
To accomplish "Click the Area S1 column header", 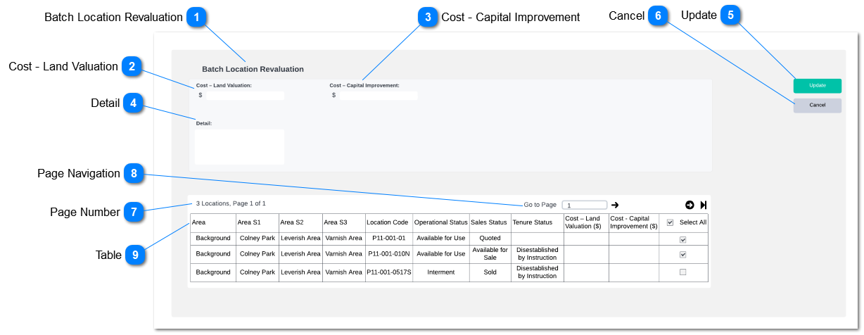I will click(x=258, y=222).
